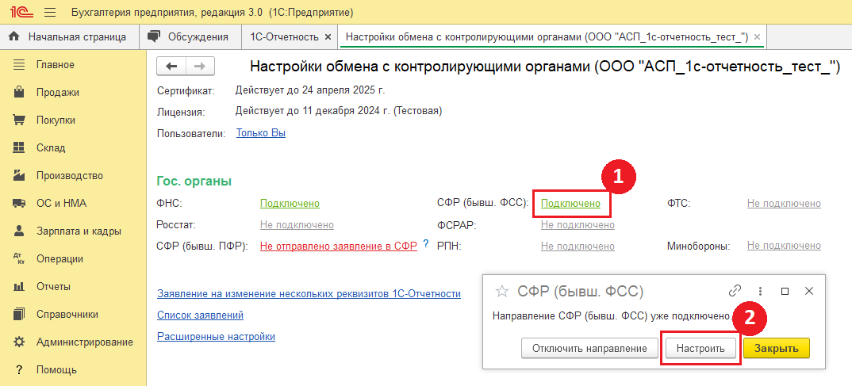Close the СФР (бывш. ФСС) dialog with X

[x=809, y=291]
